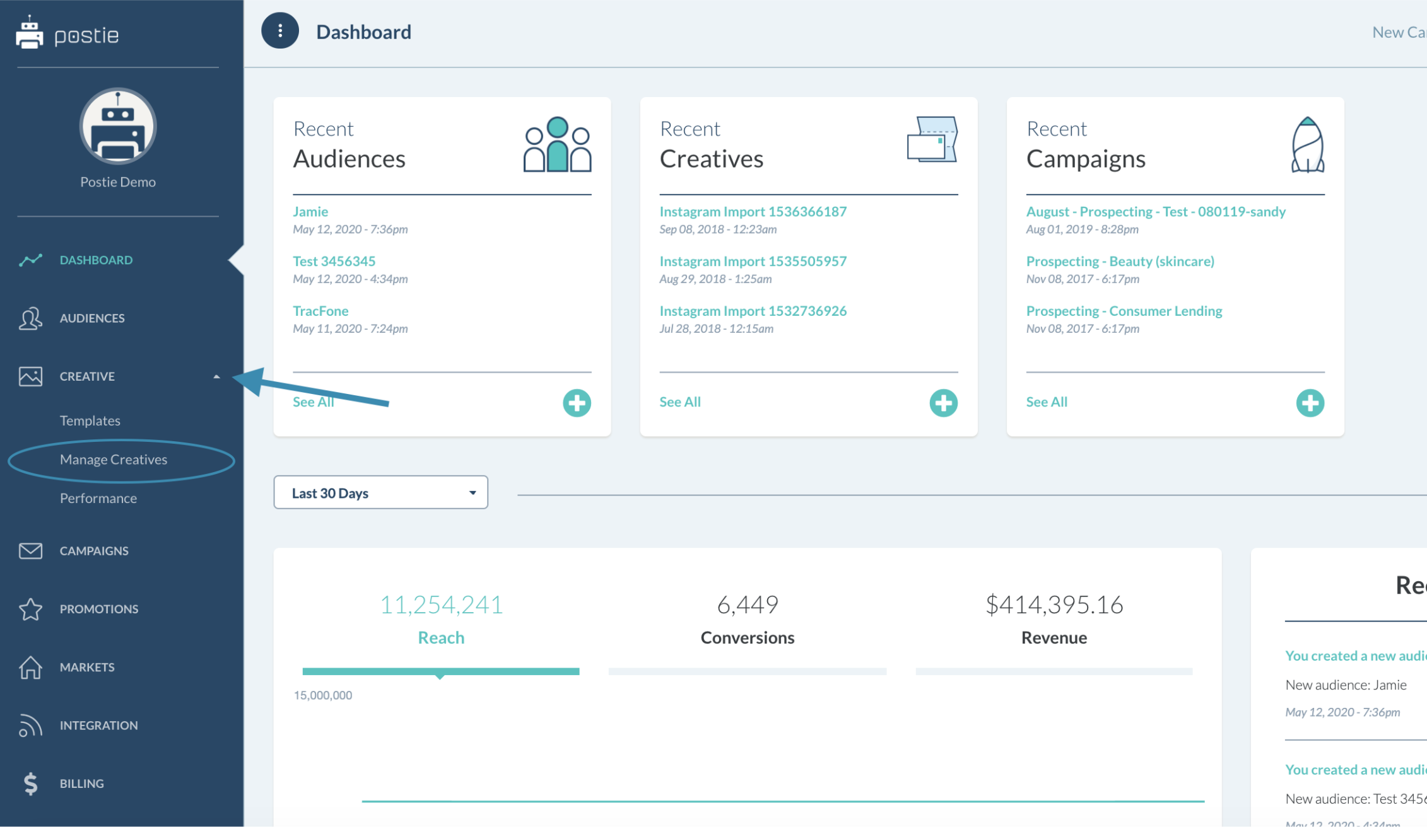Viewport: 1427px width, 827px height.
Task: Open the Jamie audience link
Action: coord(310,212)
